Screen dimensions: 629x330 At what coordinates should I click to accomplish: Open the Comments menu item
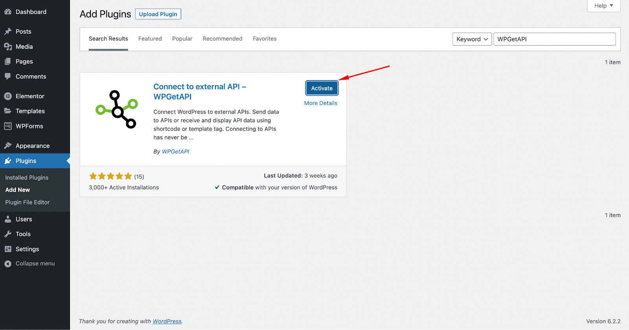[x=35, y=76]
